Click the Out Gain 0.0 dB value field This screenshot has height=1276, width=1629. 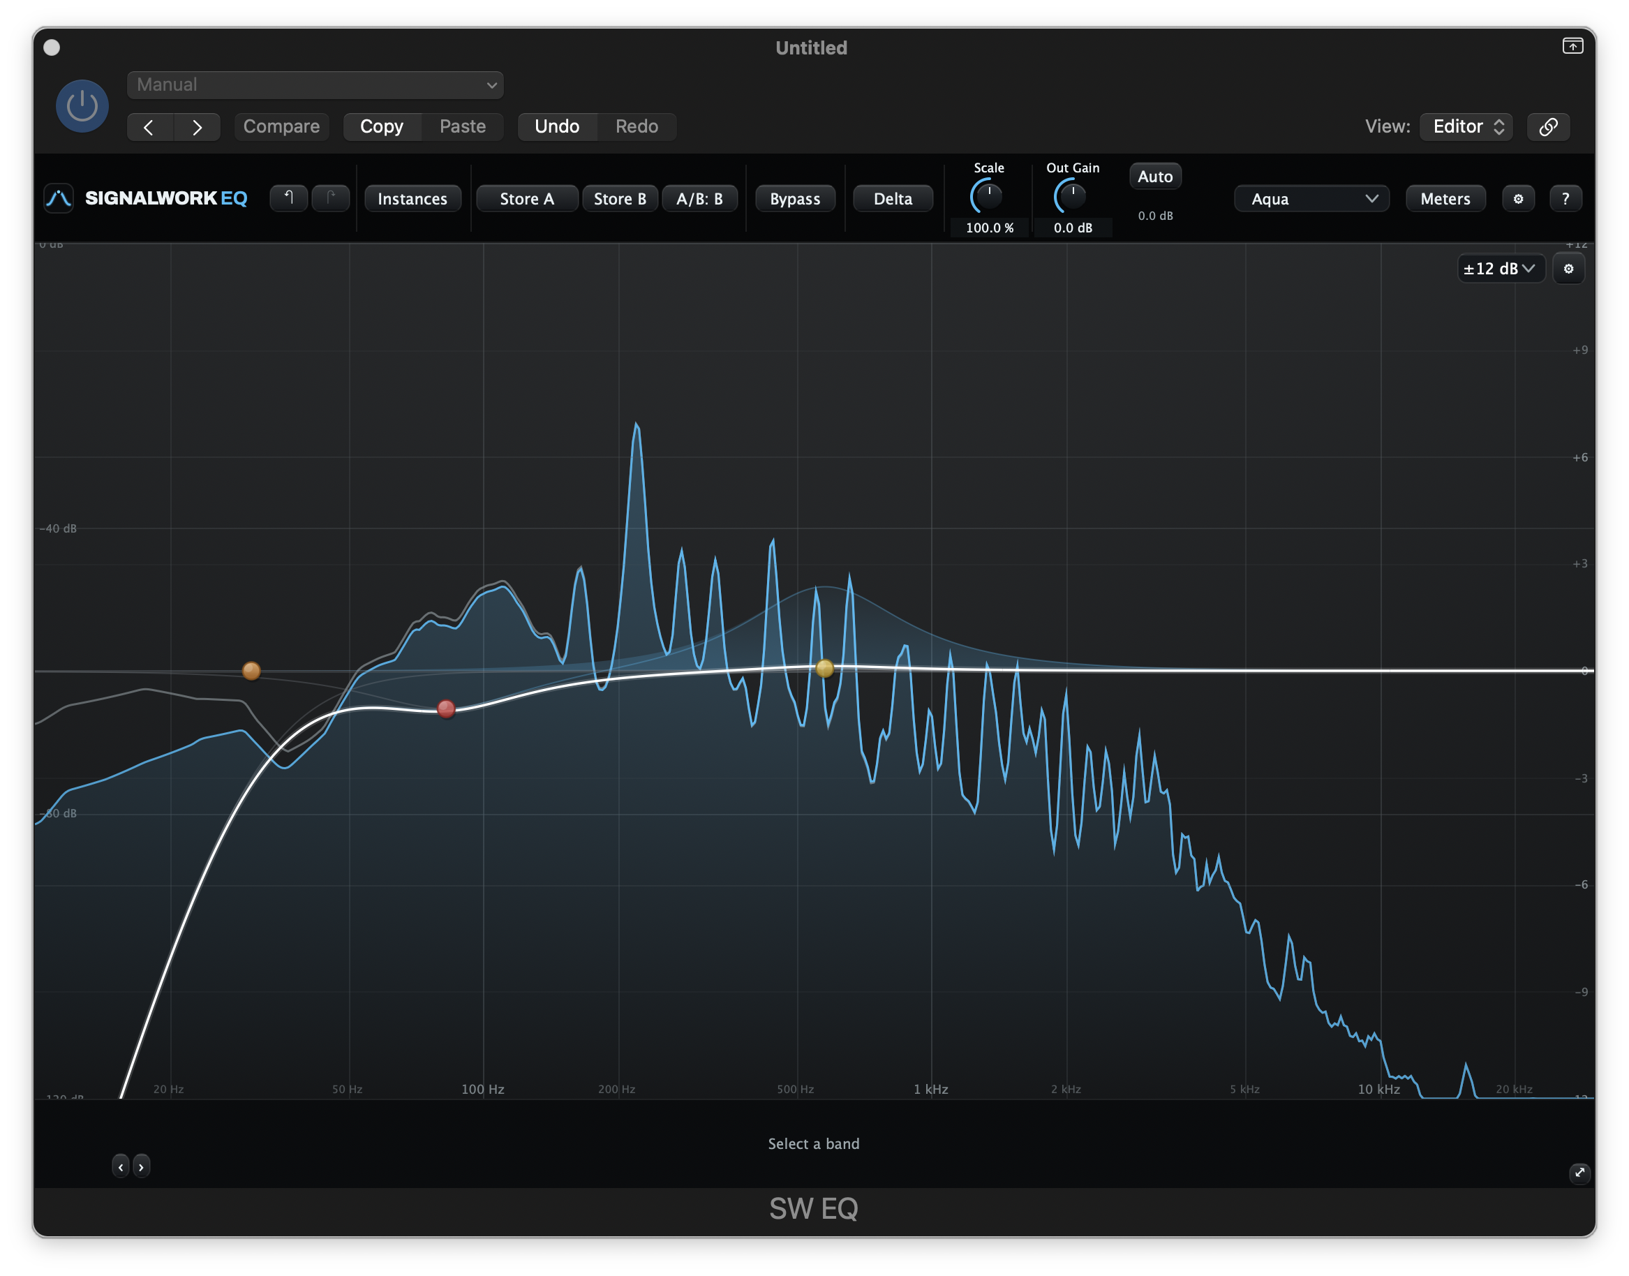[1073, 228]
